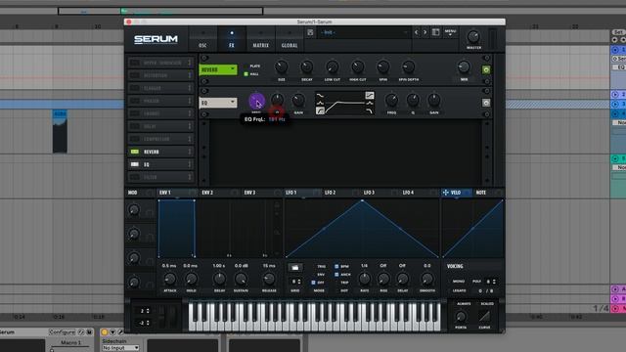Adjust the Master volume knob

(473, 37)
